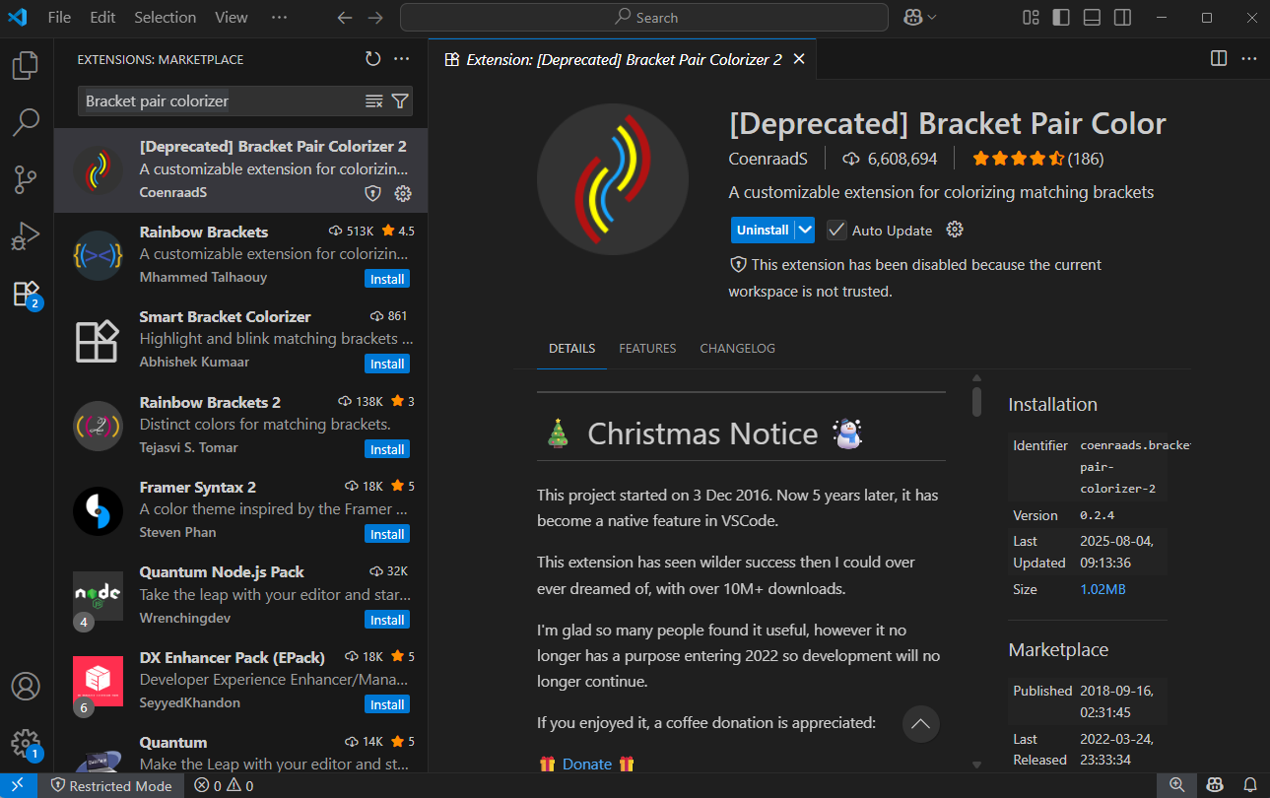Refresh the extensions marketplace list
The width and height of the screenshot is (1270, 798).
pos(372,59)
